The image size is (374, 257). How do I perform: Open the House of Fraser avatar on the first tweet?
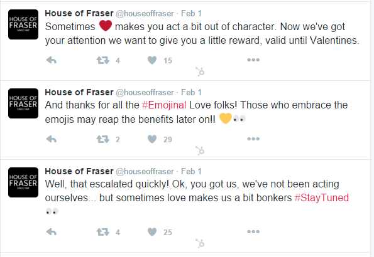point(23,24)
